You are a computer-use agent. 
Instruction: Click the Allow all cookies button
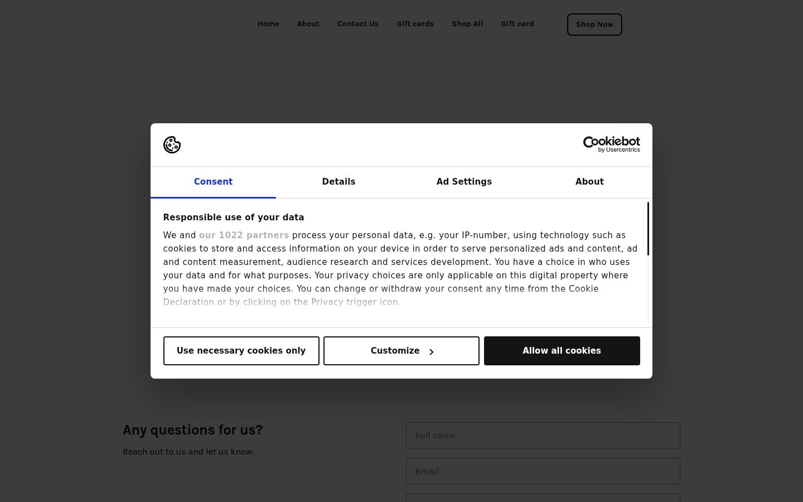[x=562, y=351]
